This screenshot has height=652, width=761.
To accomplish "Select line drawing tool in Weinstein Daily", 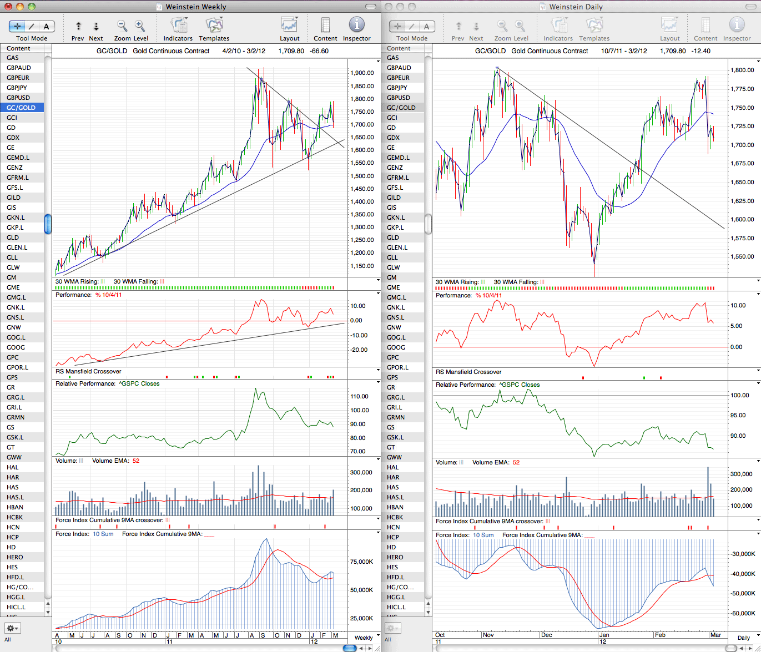I will click(412, 26).
